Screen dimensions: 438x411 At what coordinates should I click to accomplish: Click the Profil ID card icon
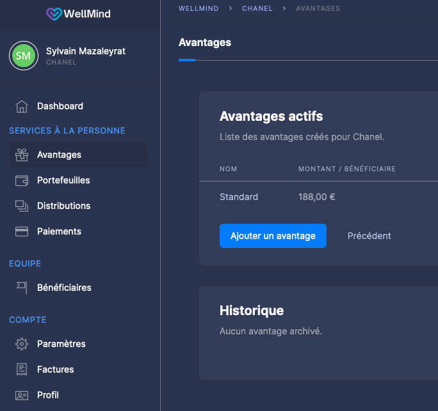(22, 395)
